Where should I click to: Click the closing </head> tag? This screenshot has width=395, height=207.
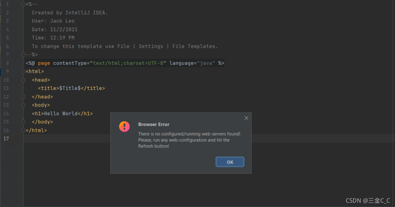tap(42, 96)
